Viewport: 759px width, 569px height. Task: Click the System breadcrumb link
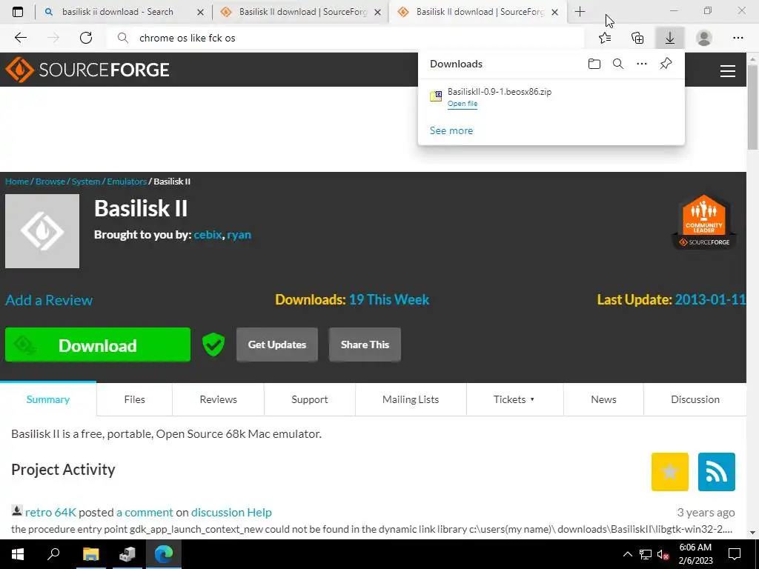click(x=86, y=182)
